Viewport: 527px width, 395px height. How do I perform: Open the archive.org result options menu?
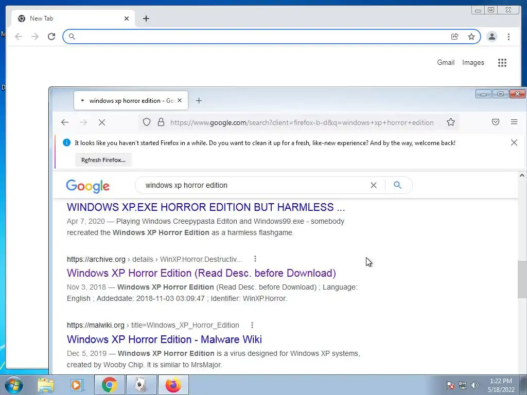pyautogui.click(x=255, y=259)
